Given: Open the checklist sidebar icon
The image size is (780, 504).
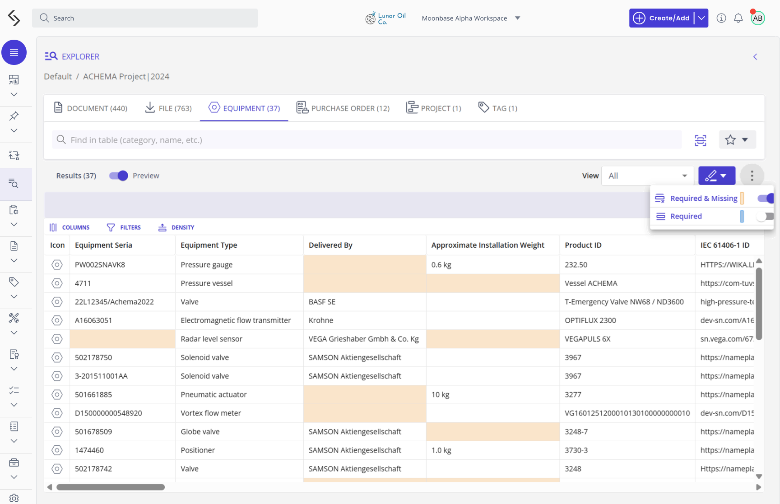Looking at the screenshot, I should click(14, 390).
